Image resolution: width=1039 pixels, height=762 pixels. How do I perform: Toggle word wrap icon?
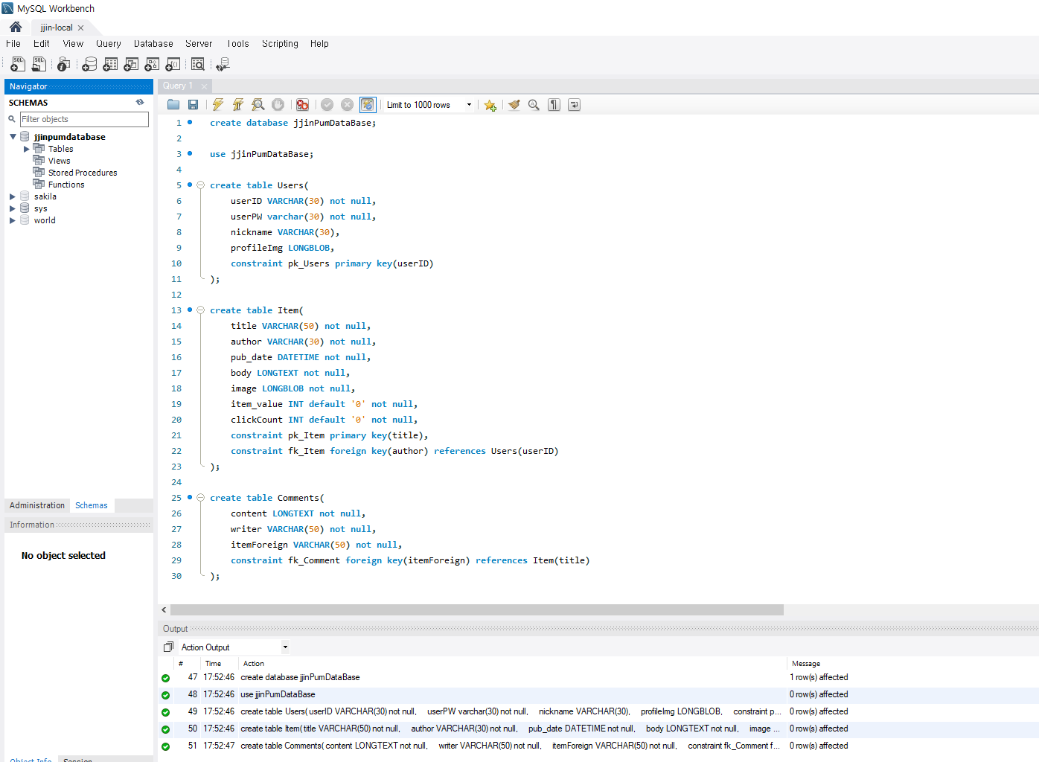(574, 105)
